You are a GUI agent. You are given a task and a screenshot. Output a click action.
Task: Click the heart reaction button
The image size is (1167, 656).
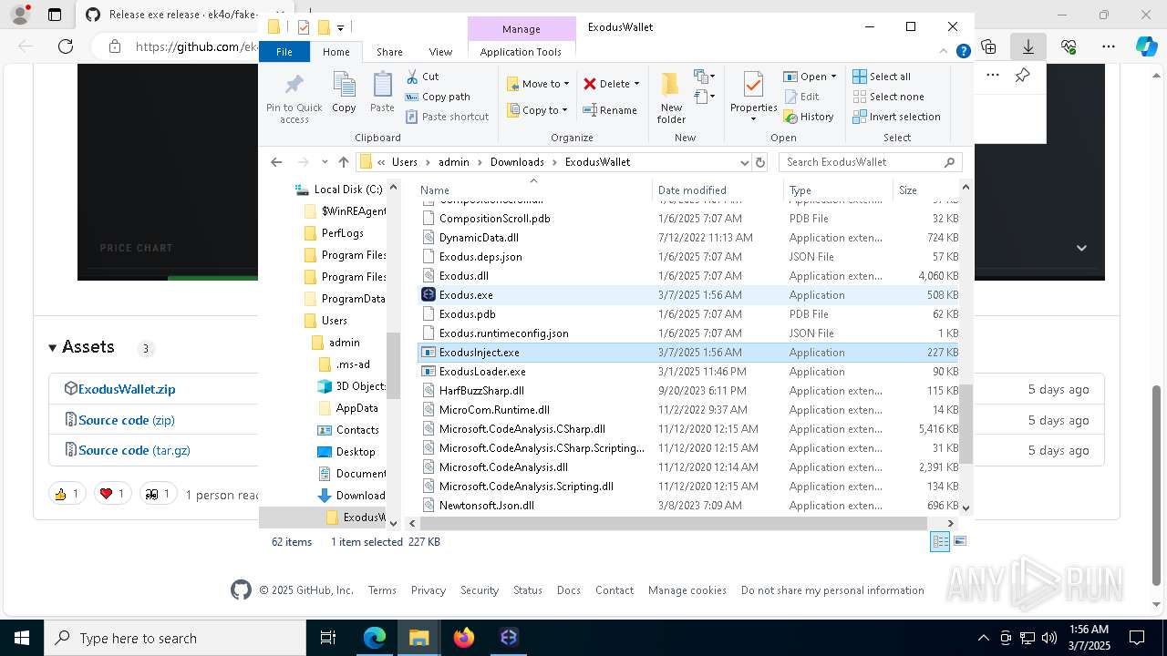[113, 494]
